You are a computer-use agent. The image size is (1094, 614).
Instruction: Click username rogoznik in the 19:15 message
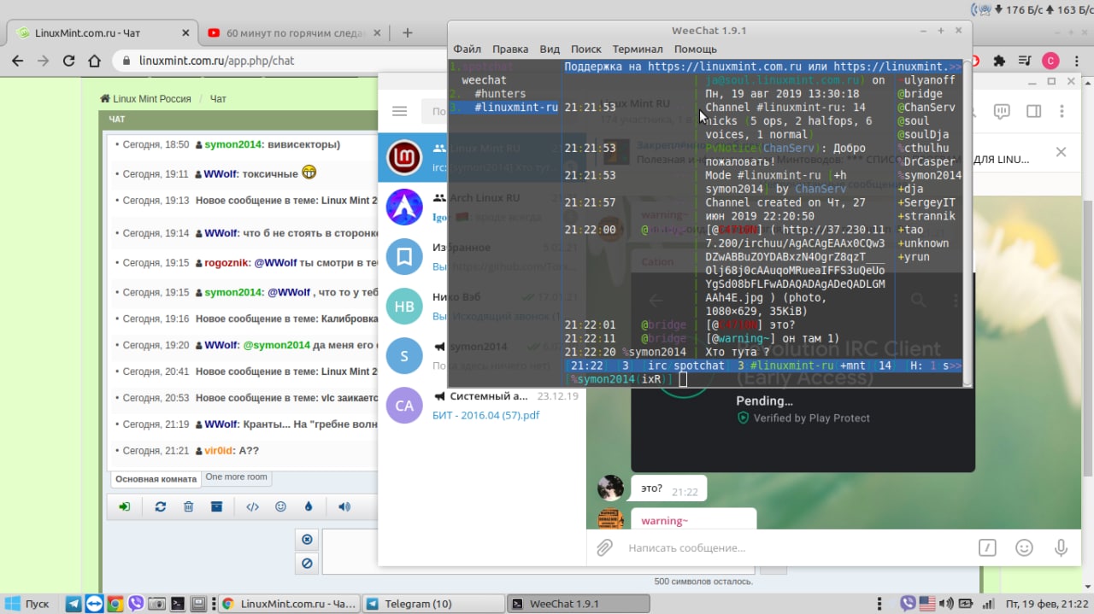(226, 263)
